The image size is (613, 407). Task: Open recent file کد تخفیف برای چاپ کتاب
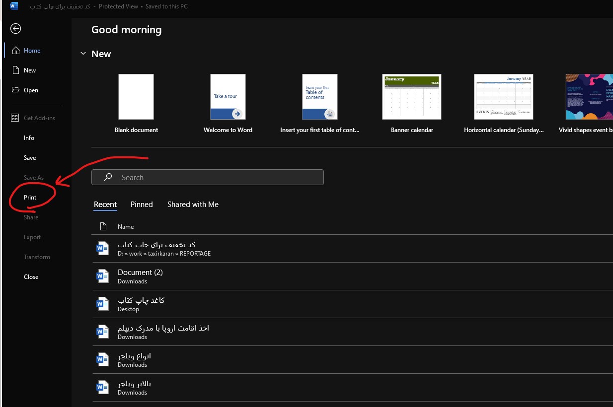tap(156, 245)
